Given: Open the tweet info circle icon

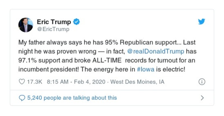Looking at the screenshot, I should pyautogui.click(x=202, y=82).
